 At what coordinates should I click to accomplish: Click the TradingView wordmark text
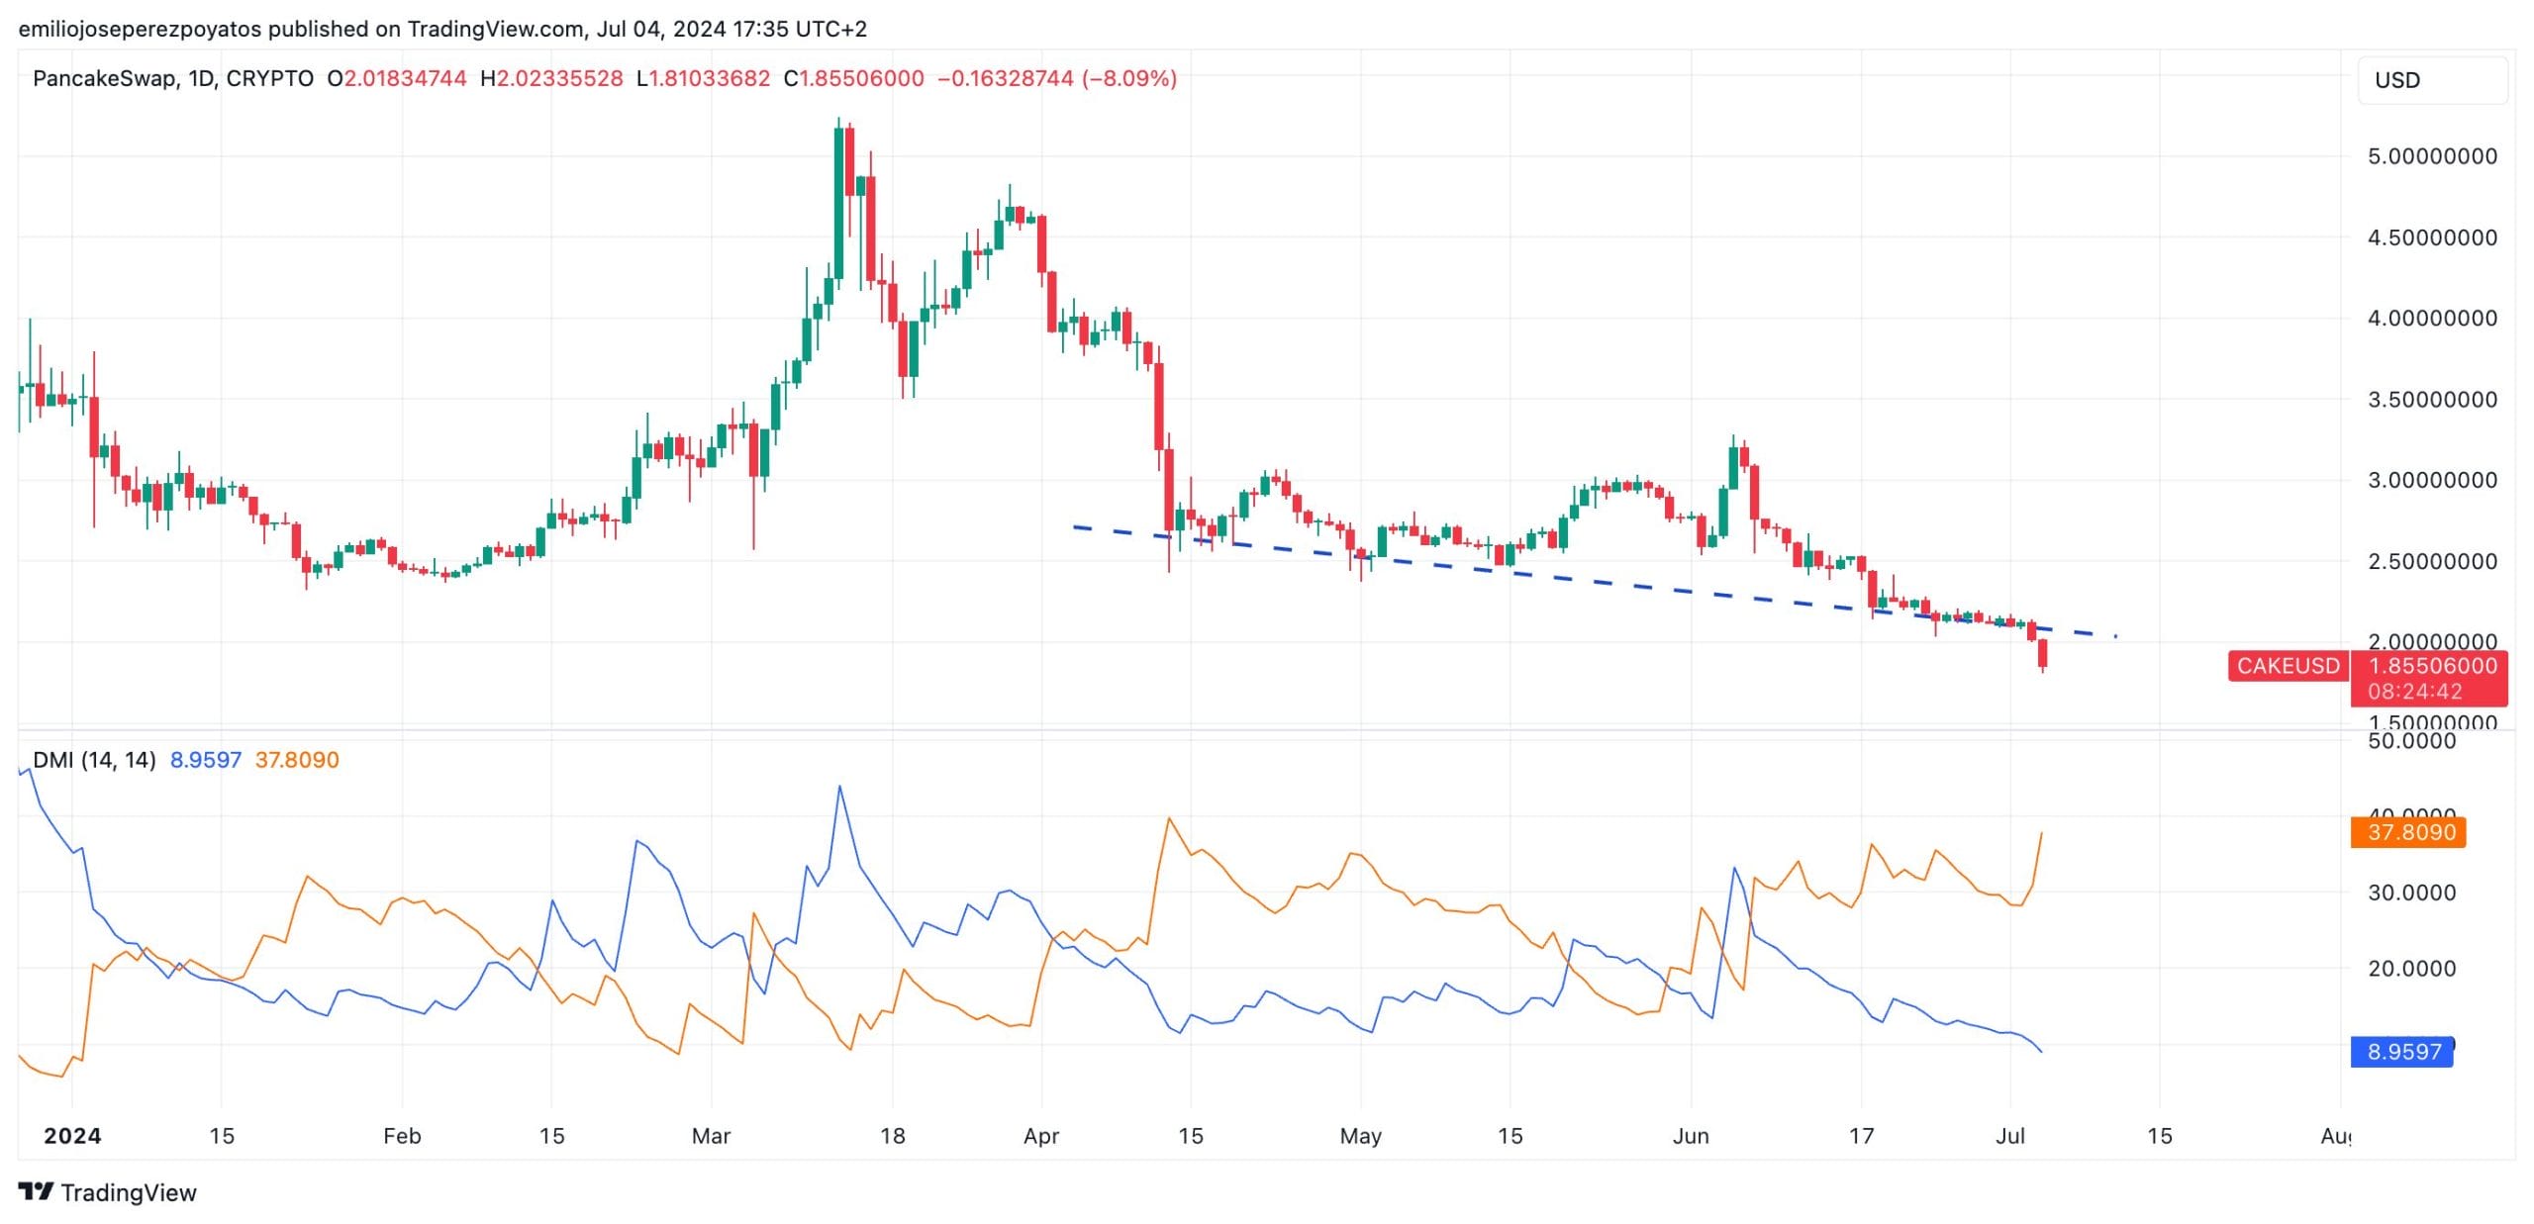point(129,1192)
